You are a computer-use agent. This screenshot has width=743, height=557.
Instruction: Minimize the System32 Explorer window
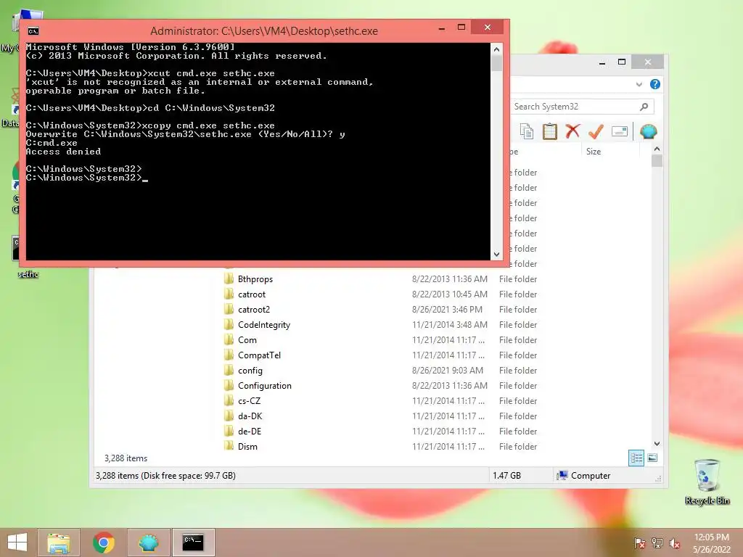(x=602, y=63)
